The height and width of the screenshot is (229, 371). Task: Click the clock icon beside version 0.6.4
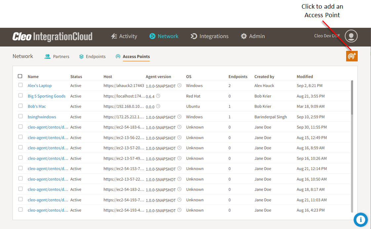(x=158, y=96)
